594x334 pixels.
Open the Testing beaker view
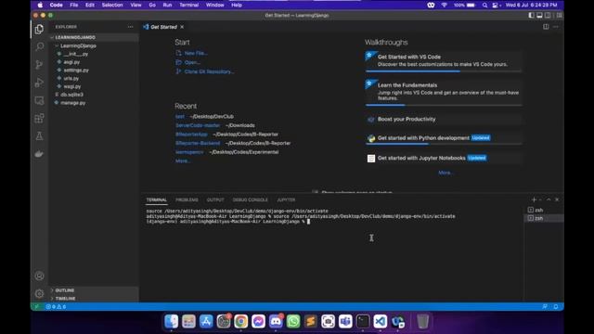click(39, 136)
